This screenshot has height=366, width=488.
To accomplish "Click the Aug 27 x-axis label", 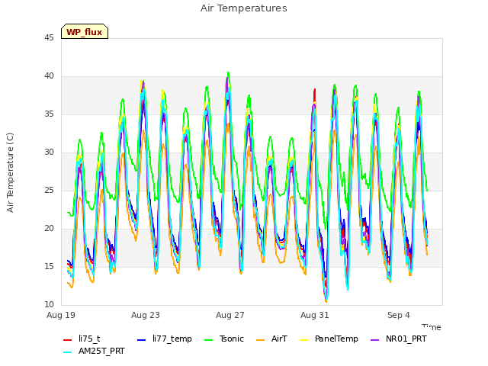I will pos(230,315).
